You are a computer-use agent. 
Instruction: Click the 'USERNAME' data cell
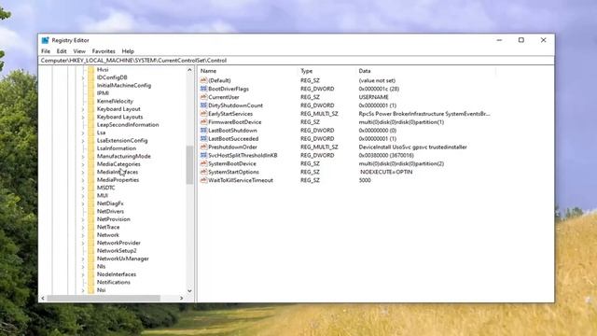pyautogui.click(x=373, y=97)
